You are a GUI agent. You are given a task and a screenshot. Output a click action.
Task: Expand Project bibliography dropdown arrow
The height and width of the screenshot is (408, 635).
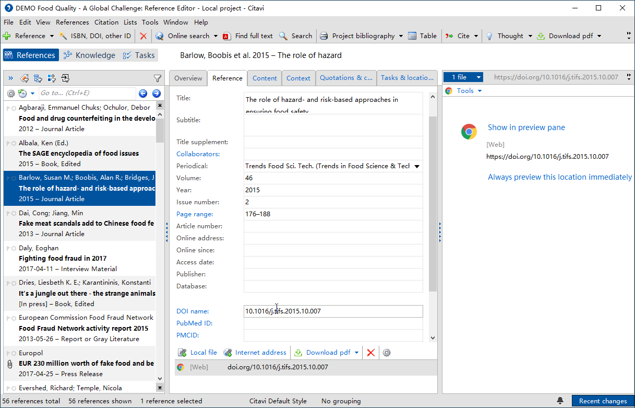pos(401,36)
